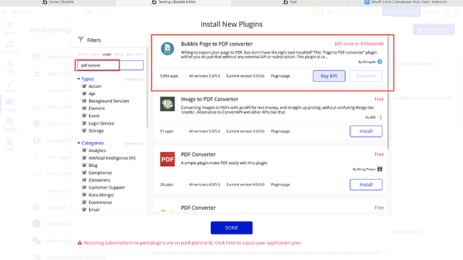Collapse the Categories filter section
The height and width of the screenshot is (260, 463).
pyautogui.click(x=79, y=143)
